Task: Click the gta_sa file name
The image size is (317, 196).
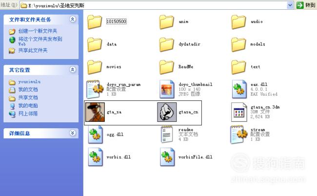Action: [114, 112]
